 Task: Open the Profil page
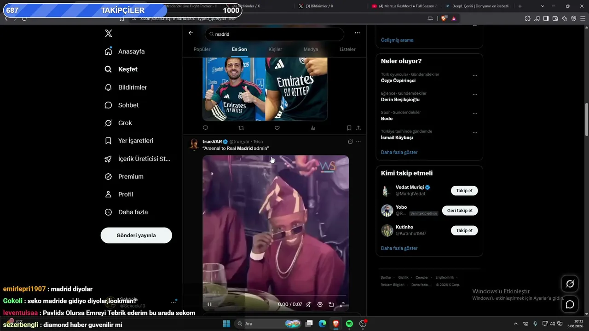coord(119,194)
